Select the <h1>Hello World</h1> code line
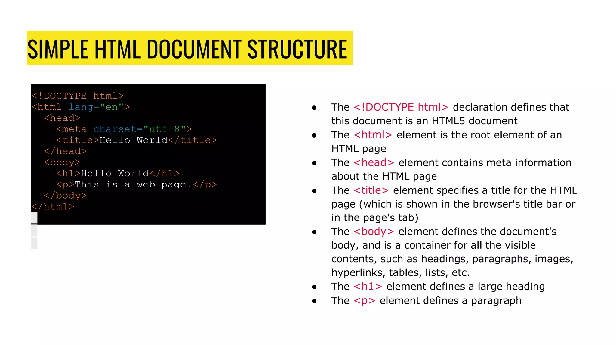Screen dimensions: 616x346 tap(118, 173)
